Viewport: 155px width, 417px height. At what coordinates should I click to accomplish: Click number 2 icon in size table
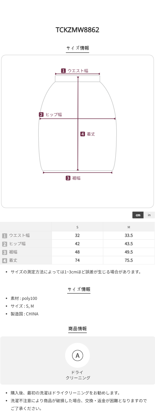pos(4,244)
